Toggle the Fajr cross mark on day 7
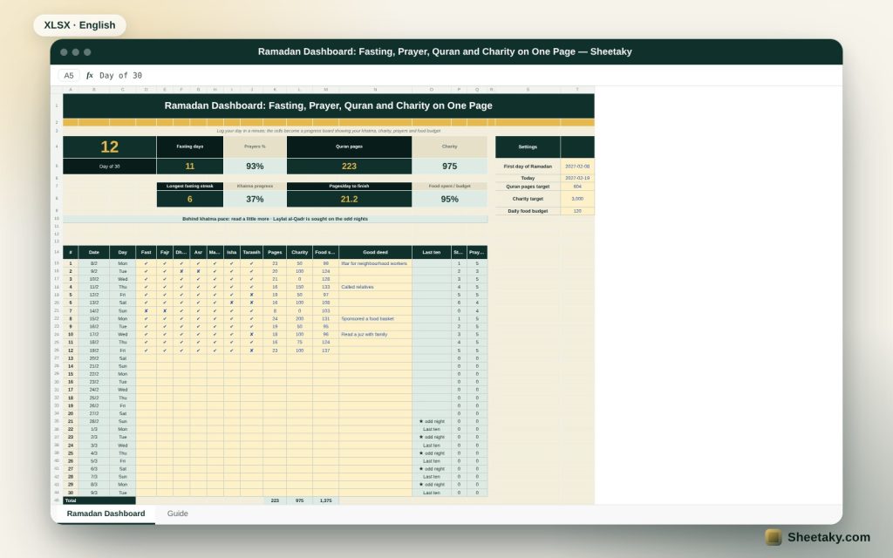Image resolution: width=893 pixels, height=558 pixels. pyautogui.click(x=165, y=311)
